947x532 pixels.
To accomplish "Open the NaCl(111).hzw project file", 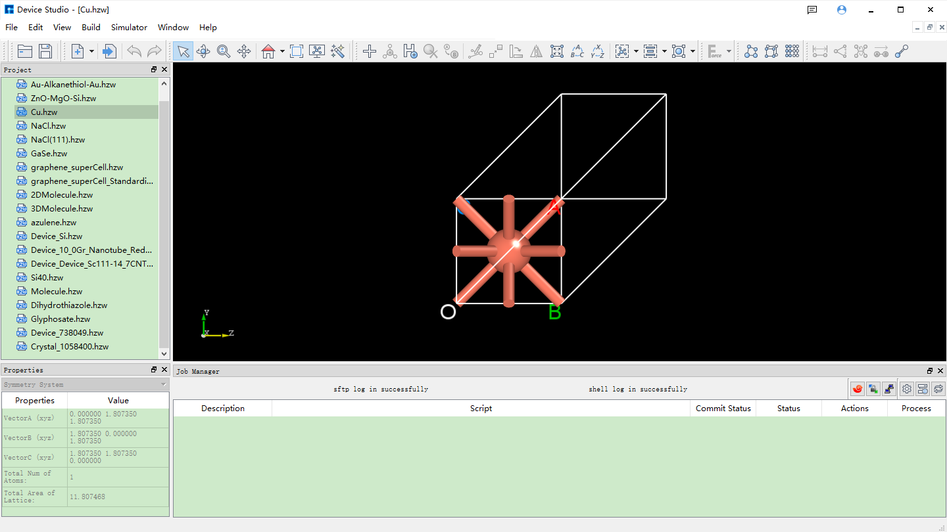I will coord(58,139).
